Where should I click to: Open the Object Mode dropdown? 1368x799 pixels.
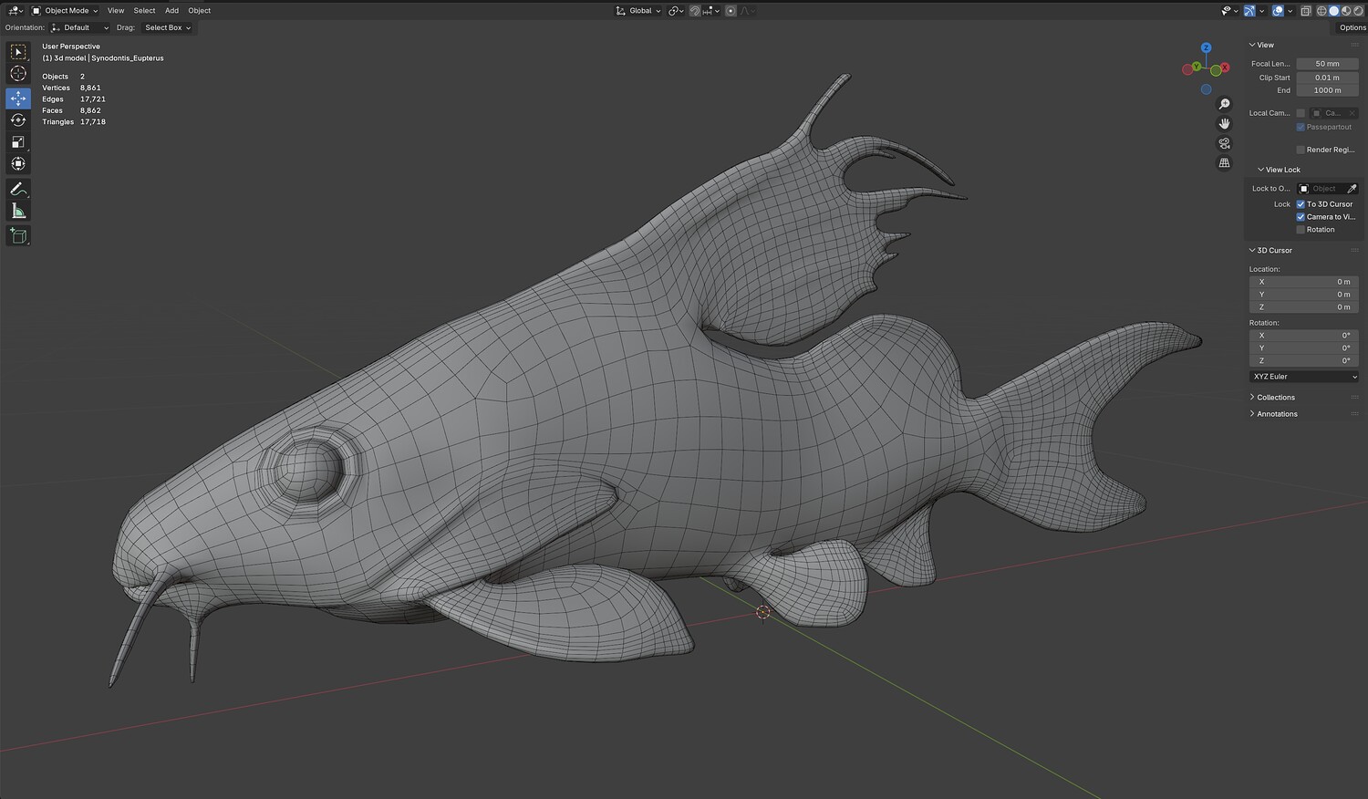(x=66, y=11)
